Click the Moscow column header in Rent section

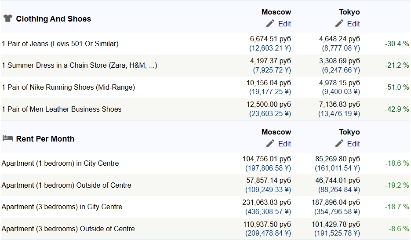tap(276, 132)
